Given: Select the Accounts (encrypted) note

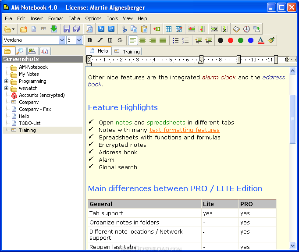Looking at the screenshot, I should 42,95.
